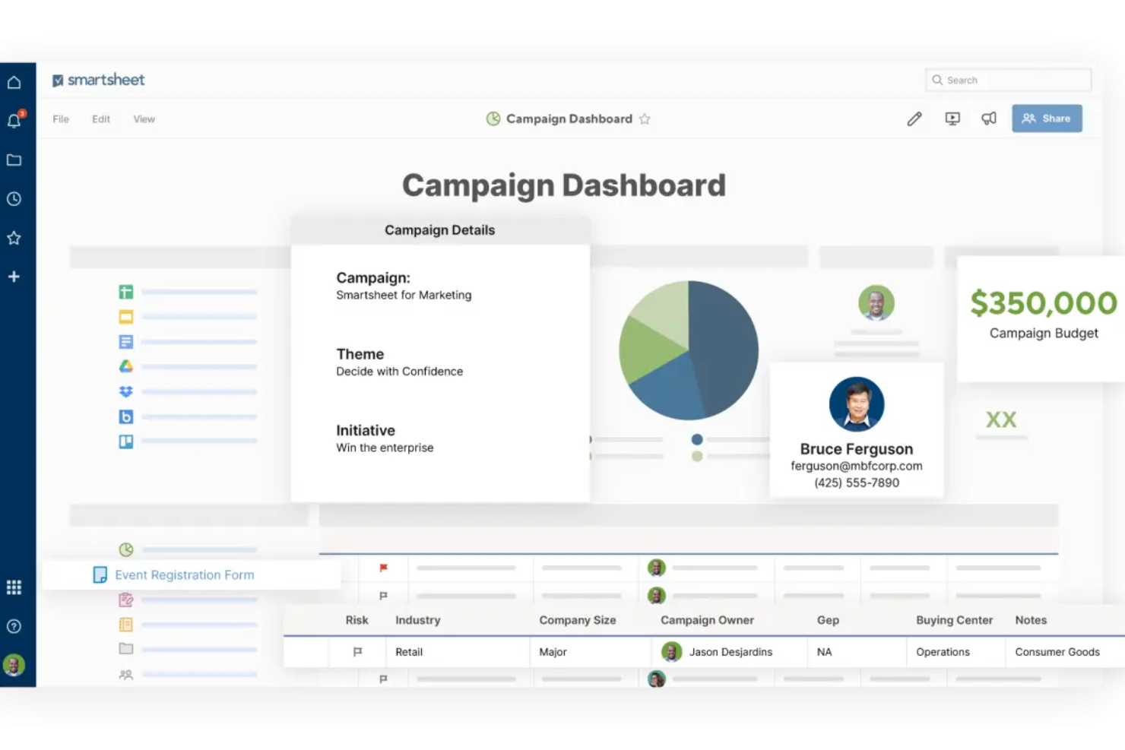Click the Search field
Image resolution: width=1125 pixels, height=750 pixels.
pos(1009,80)
